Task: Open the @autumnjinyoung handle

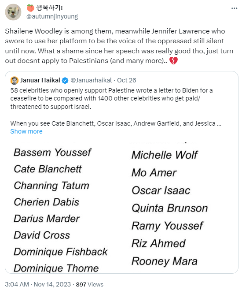Action: pyautogui.click(x=52, y=16)
